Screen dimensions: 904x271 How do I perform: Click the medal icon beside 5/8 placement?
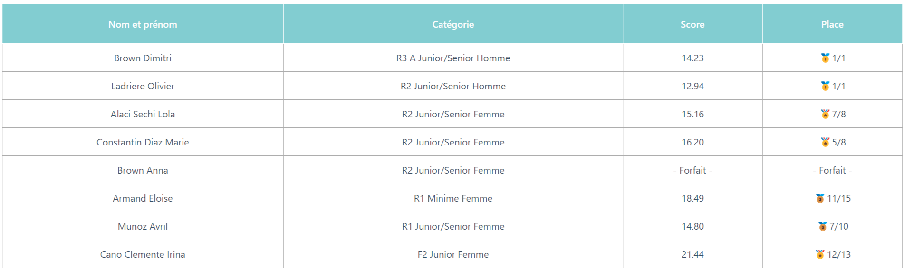click(825, 142)
